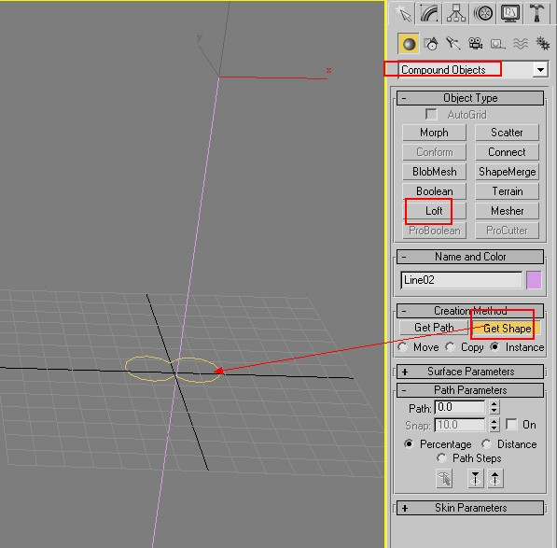Select the Shapes category icon
This screenshot has width=557, height=548.
pyautogui.click(x=431, y=44)
